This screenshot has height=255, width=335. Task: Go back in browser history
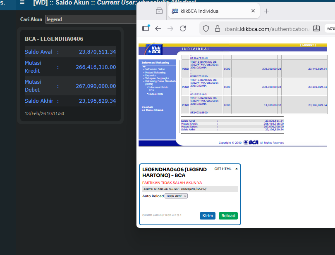pyautogui.click(x=158, y=28)
